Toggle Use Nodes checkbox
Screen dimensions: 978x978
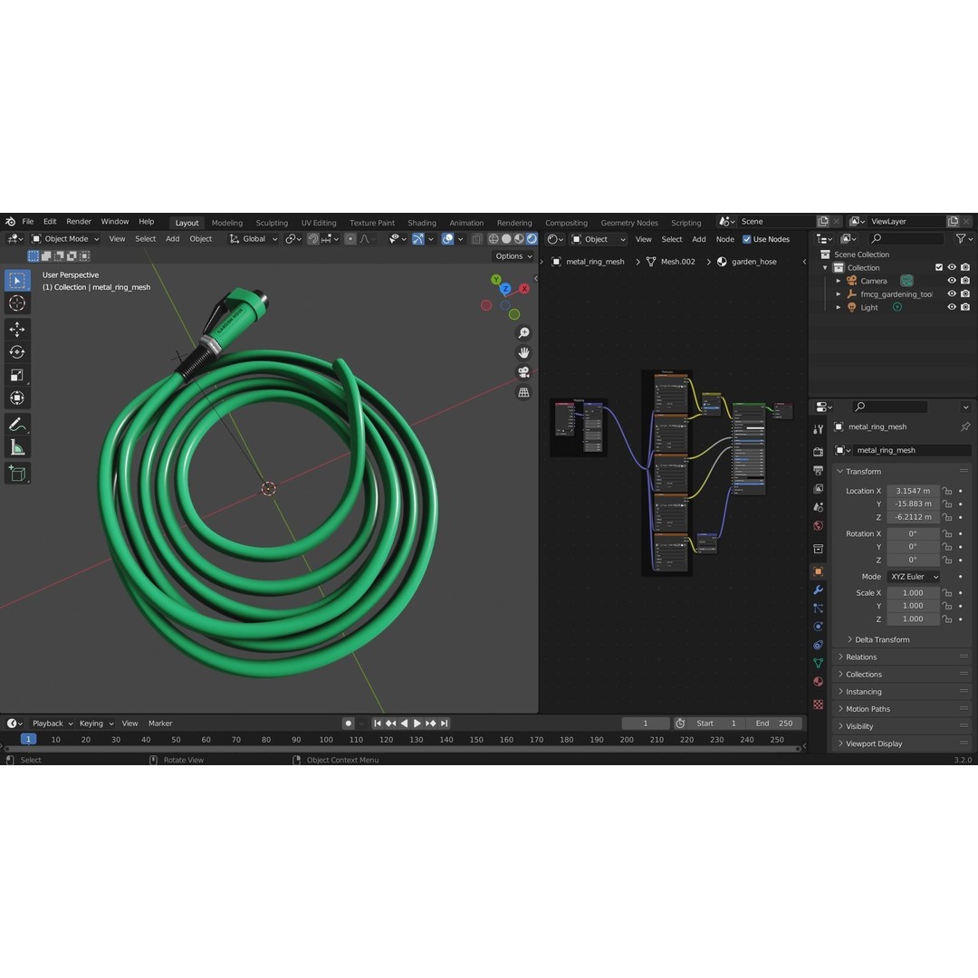click(x=746, y=239)
